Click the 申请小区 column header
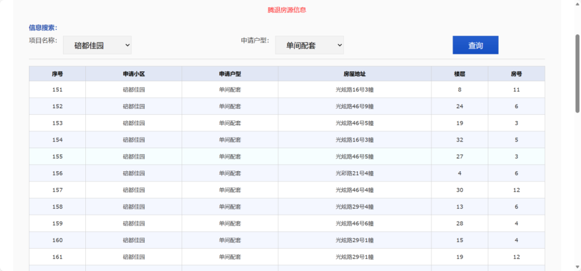Screen dimensions: 581x271 [x=134, y=74]
